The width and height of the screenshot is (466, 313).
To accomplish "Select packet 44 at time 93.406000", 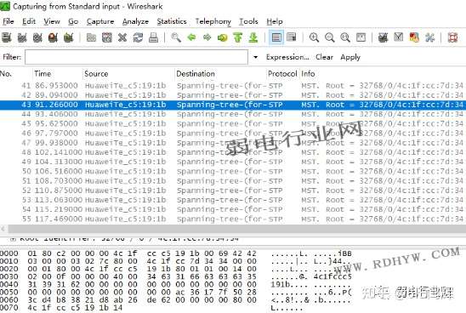I will pos(233,114).
